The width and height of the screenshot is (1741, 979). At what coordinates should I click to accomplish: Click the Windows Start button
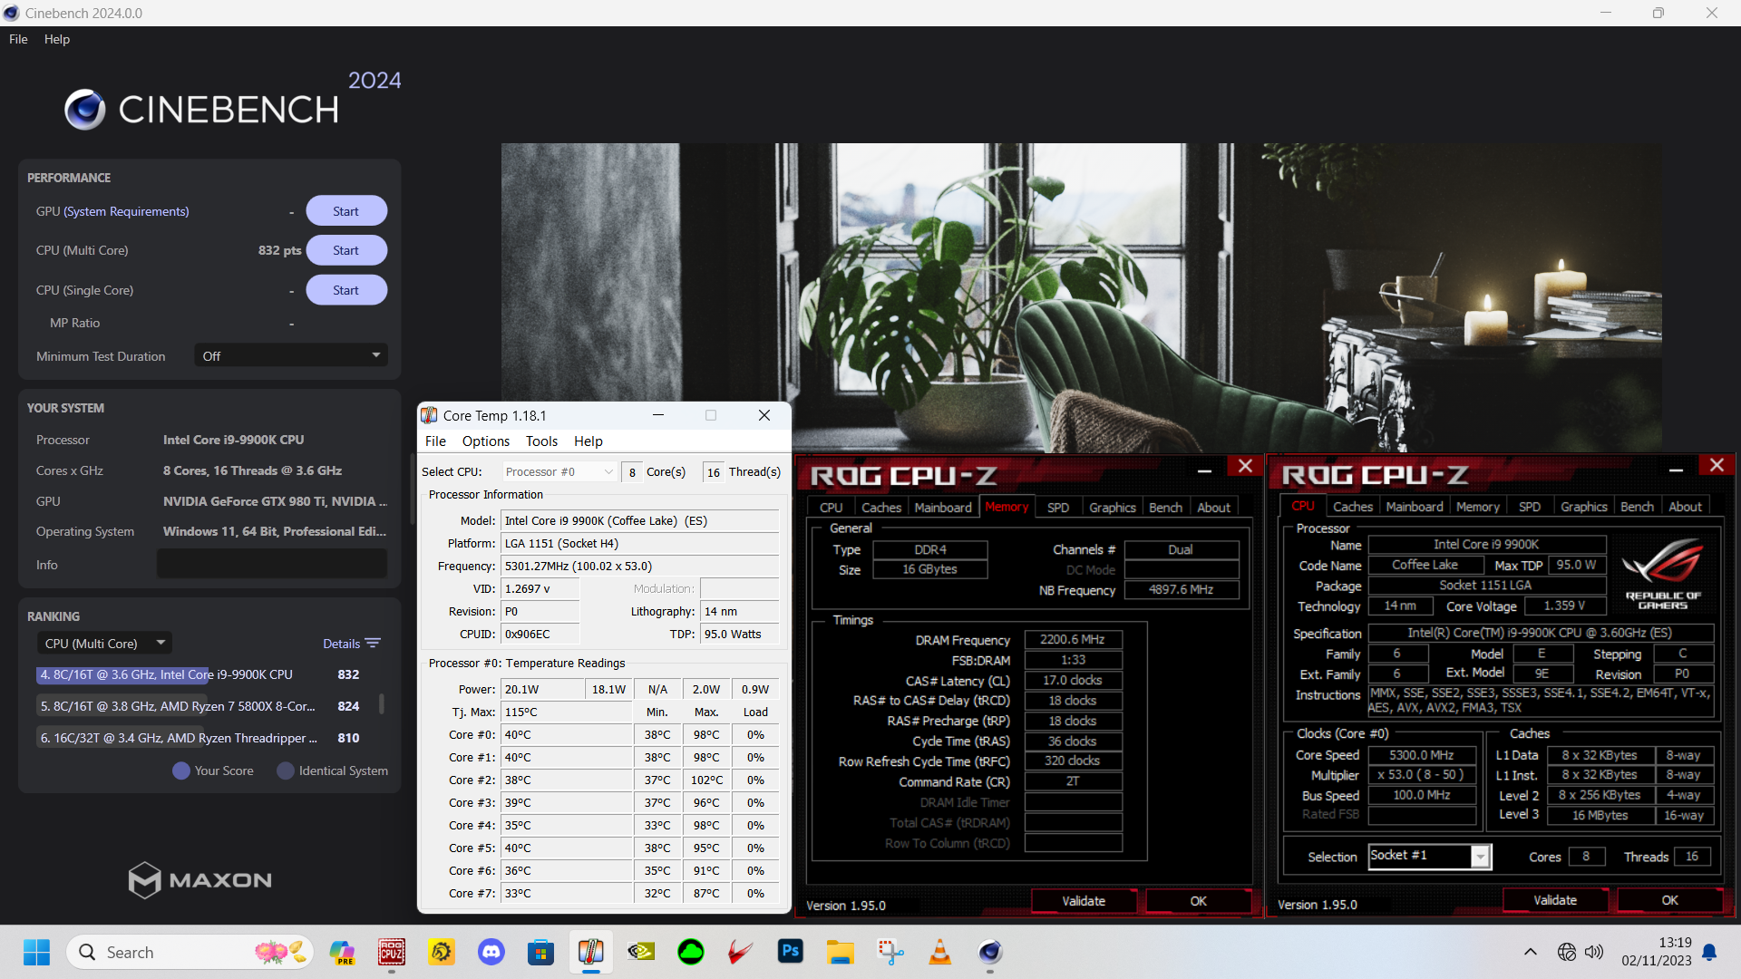click(36, 952)
